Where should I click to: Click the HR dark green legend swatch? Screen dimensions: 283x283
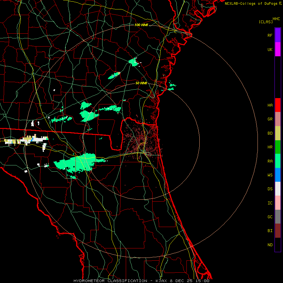pos(278,147)
